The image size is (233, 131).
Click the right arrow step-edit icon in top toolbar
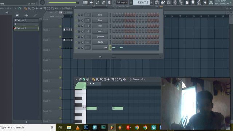click(x=91, y=3)
